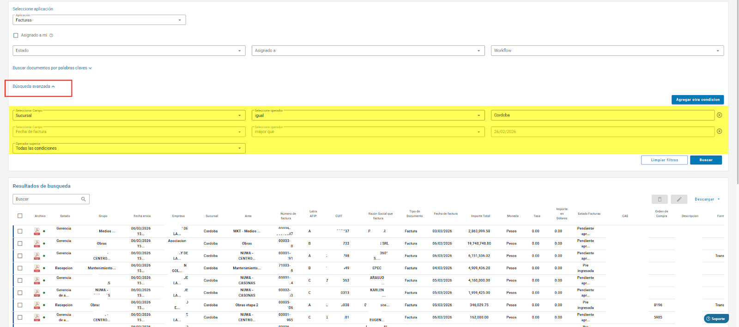Select the KARLEN invoice row checkbox
The height and width of the screenshot is (327, 739).
[20, 293]
